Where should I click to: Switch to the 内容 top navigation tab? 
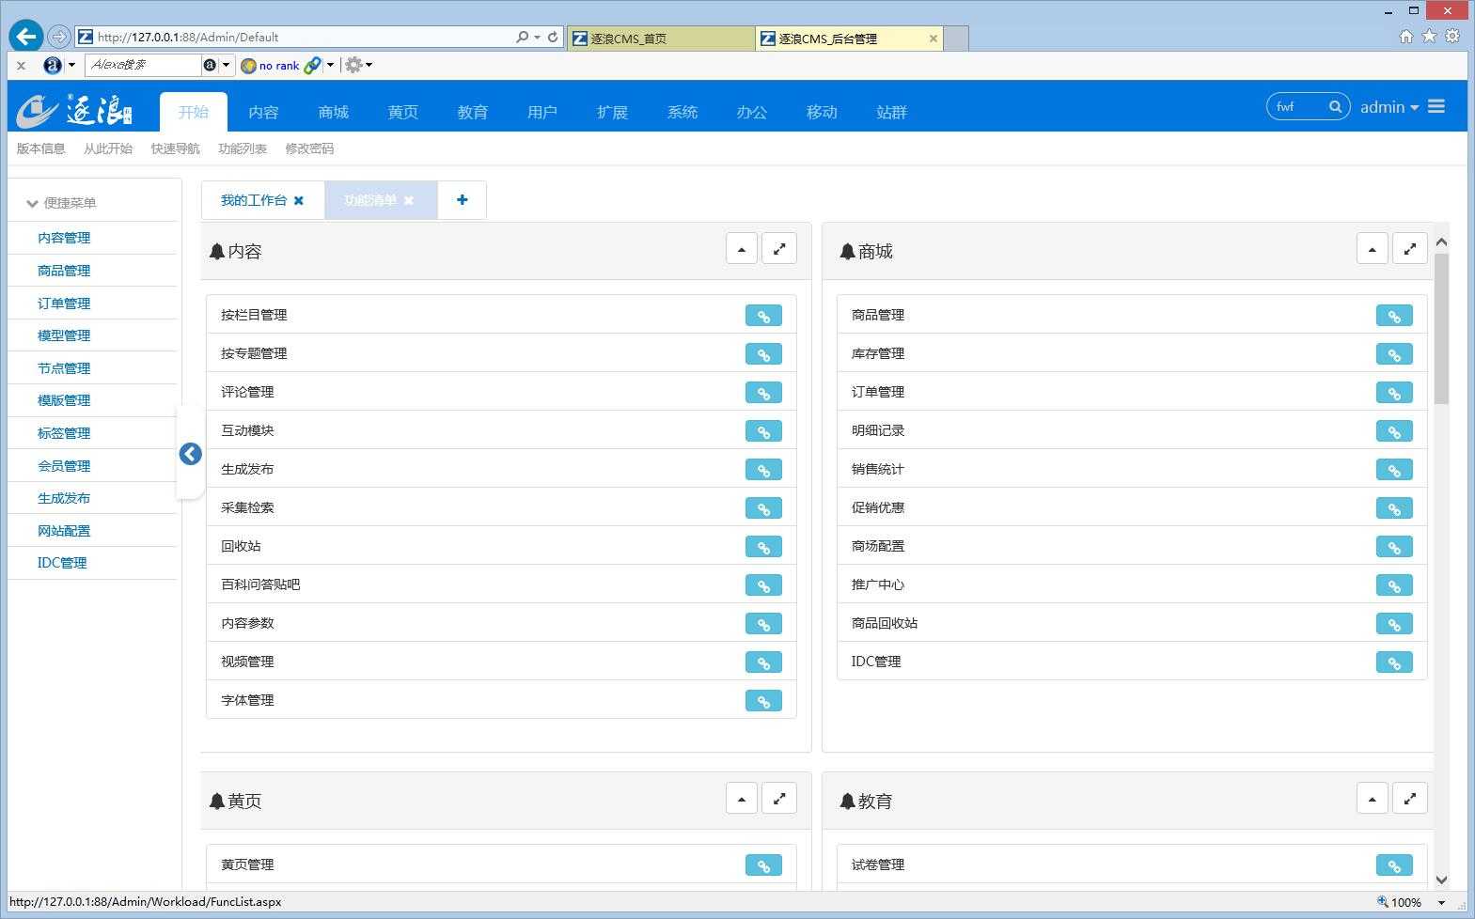click(x=263, y=112)
